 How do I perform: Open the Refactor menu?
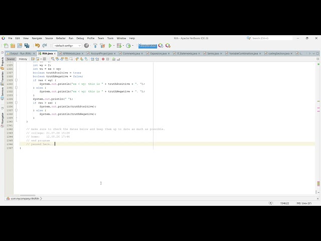tap(61, 38)
